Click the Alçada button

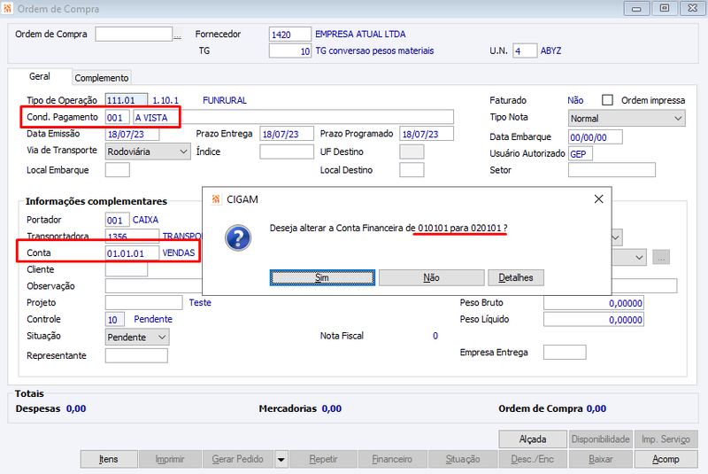click(533, 439)
